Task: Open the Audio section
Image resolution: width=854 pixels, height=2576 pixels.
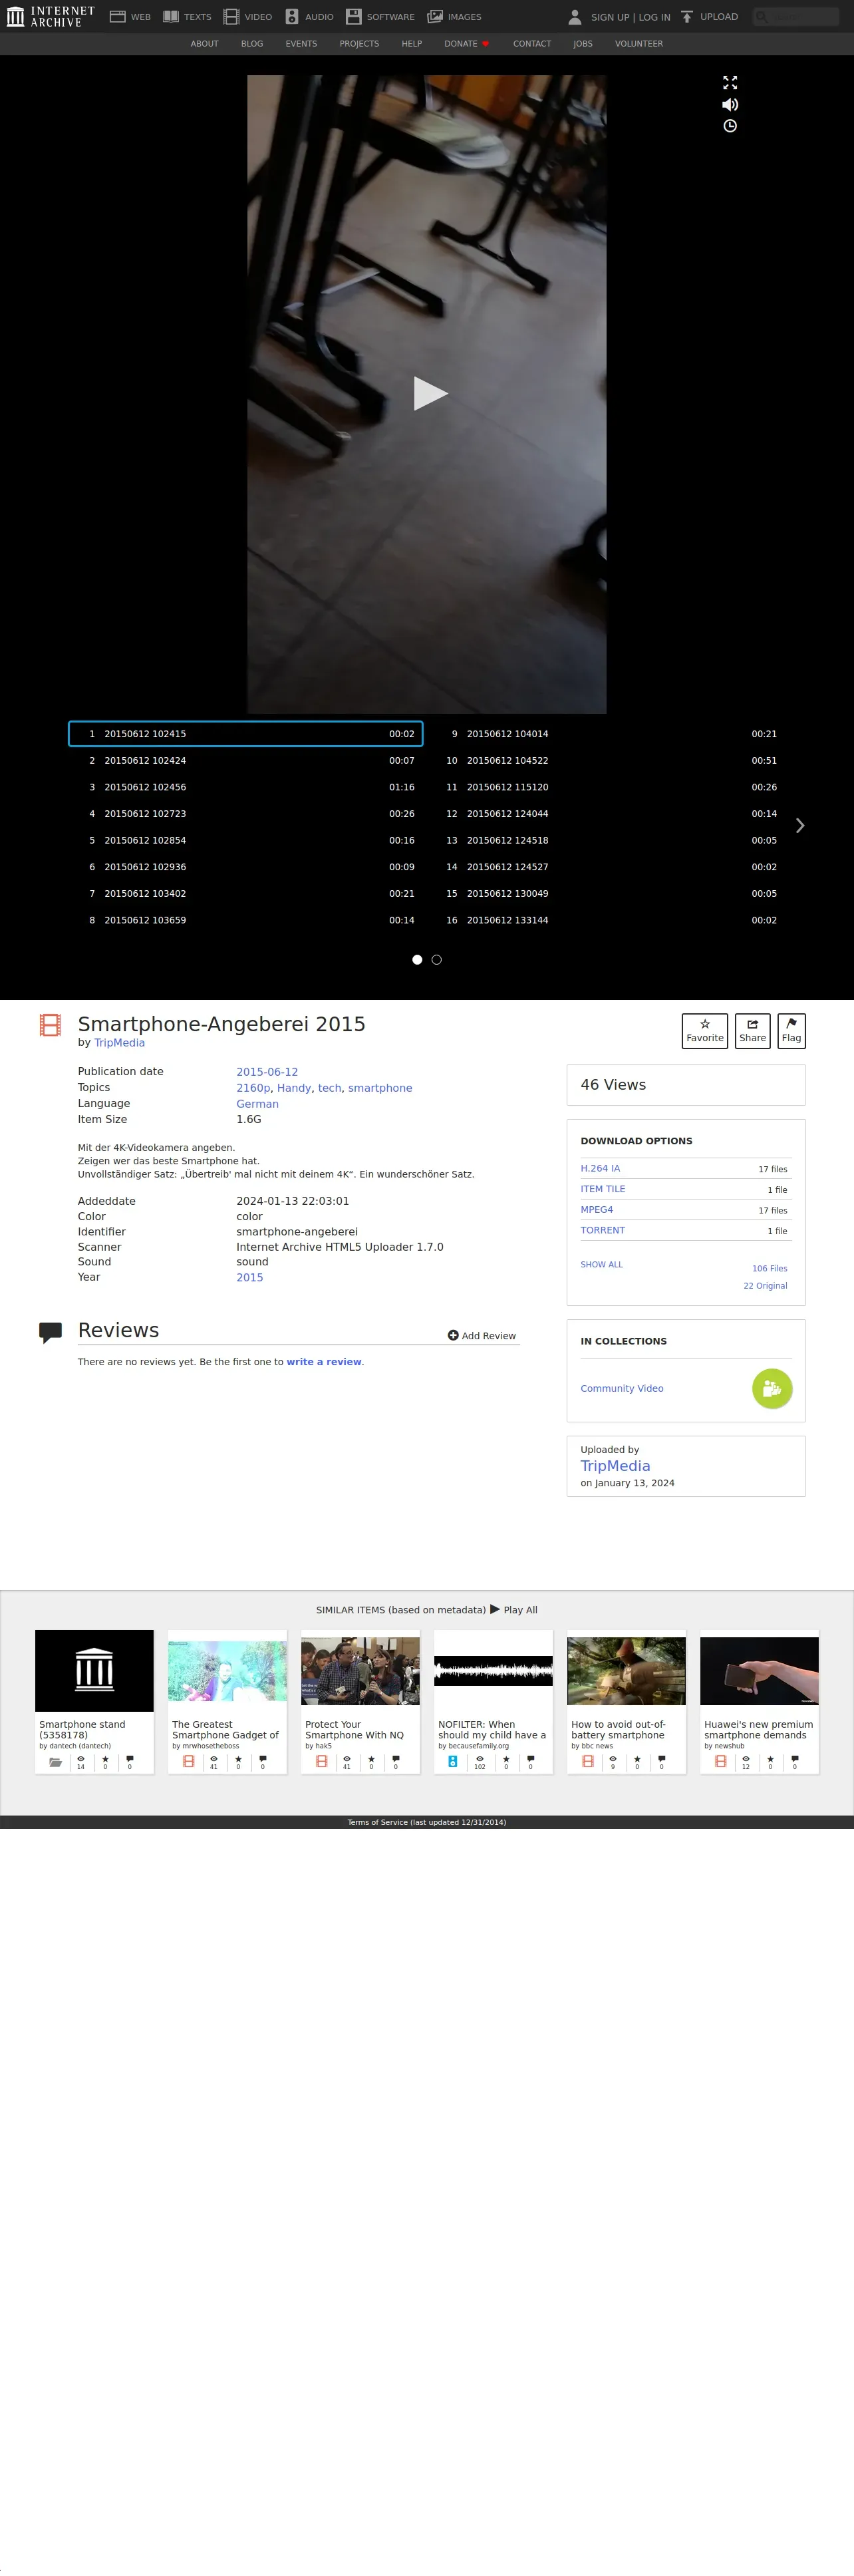Action: [309, 17]
